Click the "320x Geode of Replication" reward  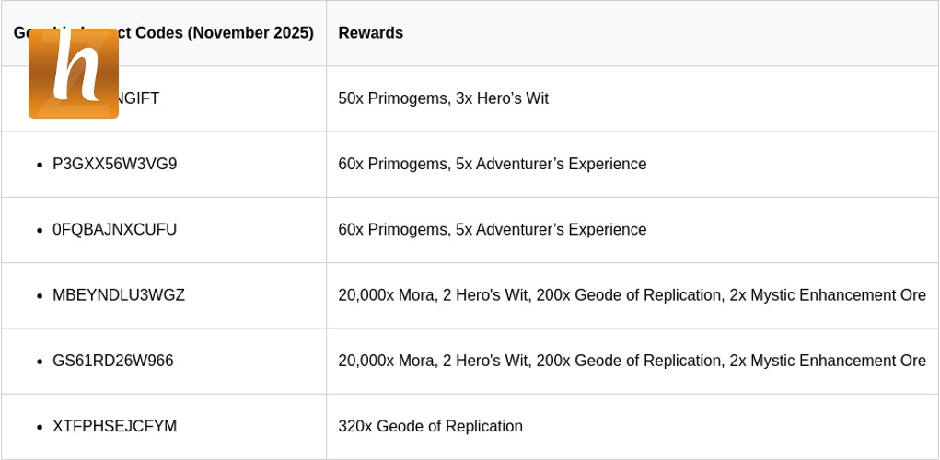click(430, 427)
